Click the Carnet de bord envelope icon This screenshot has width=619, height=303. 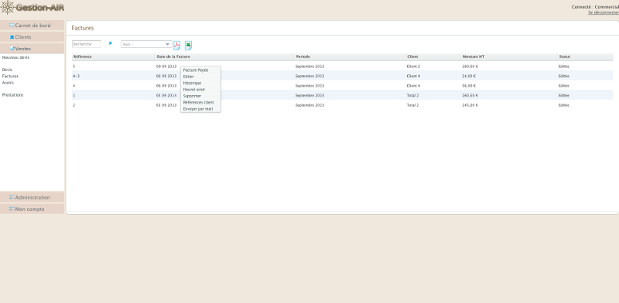click(12, 26)
